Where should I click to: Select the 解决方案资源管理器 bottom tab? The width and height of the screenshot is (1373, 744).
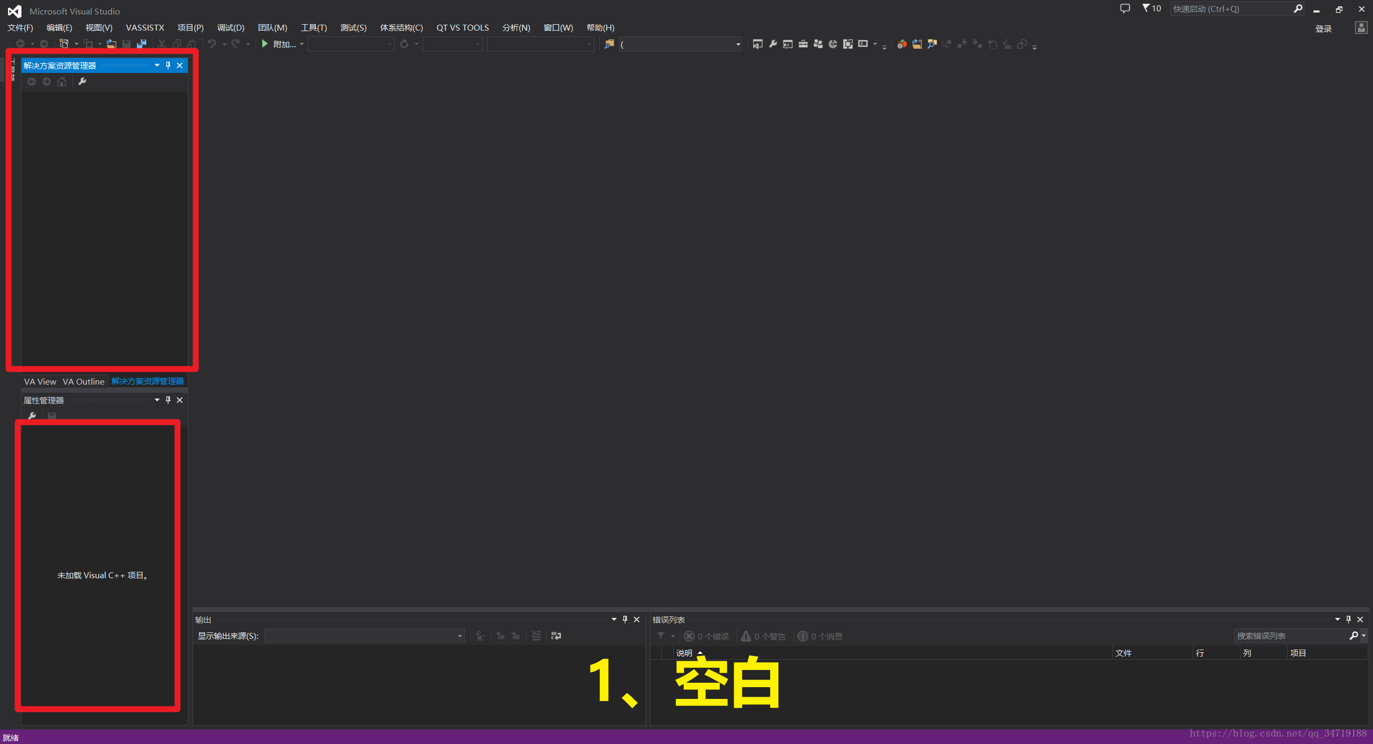pos(147,381)
